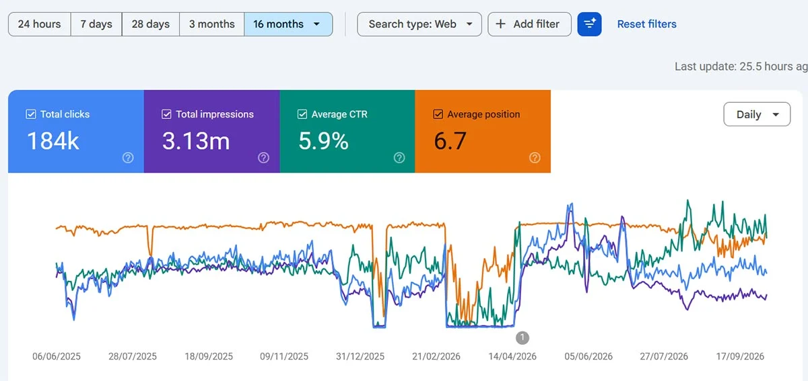Click the Add filter button

tap(529, 24)
